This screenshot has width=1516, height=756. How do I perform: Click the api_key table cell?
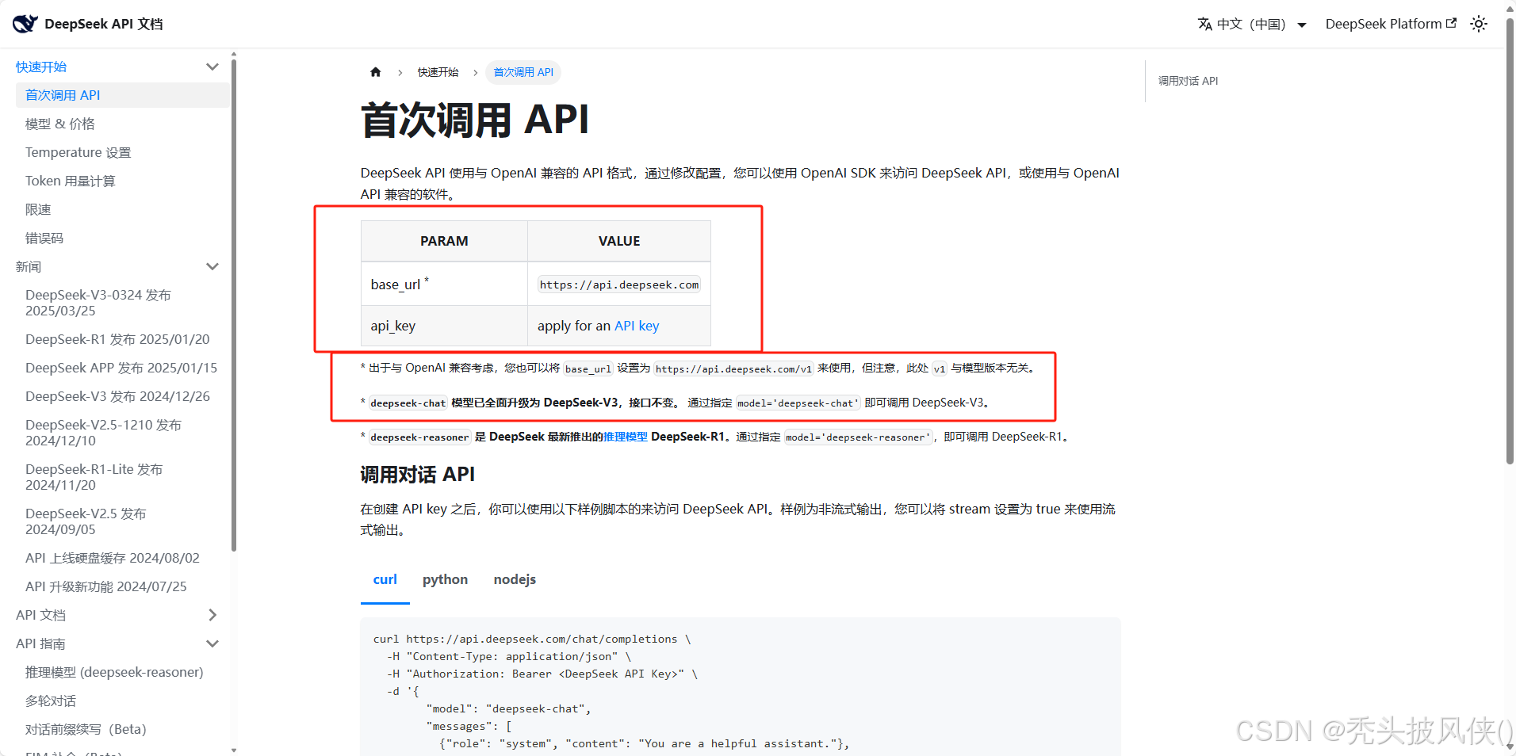[444, 326]
